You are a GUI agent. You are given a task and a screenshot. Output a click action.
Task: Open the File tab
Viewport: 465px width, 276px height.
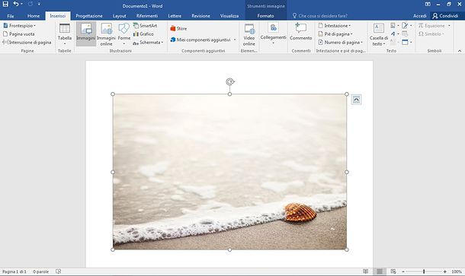11,16
